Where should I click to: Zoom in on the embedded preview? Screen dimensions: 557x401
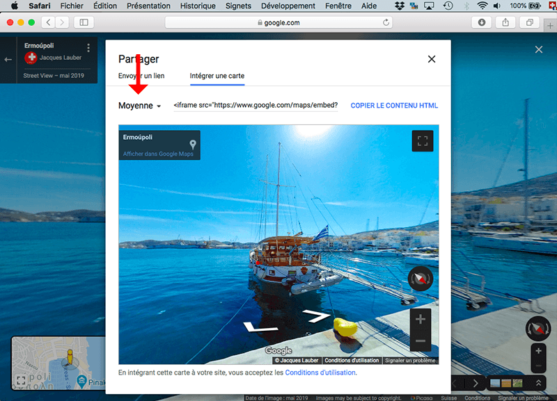(421, 319)
